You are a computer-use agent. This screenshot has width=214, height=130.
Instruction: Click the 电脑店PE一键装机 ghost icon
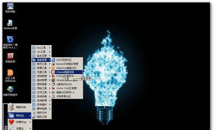click(10, 42)
